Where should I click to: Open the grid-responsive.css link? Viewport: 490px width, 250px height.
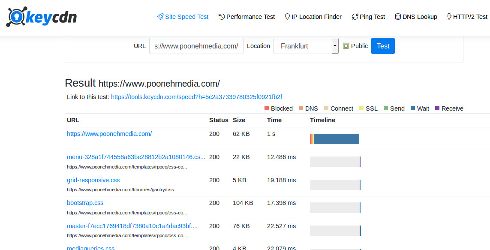[x=93, y=180]
